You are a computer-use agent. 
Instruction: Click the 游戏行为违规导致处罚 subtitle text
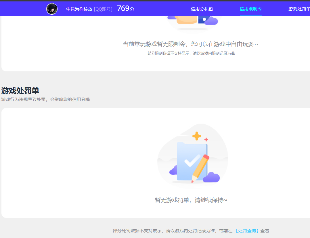click(x=45, y=99)
